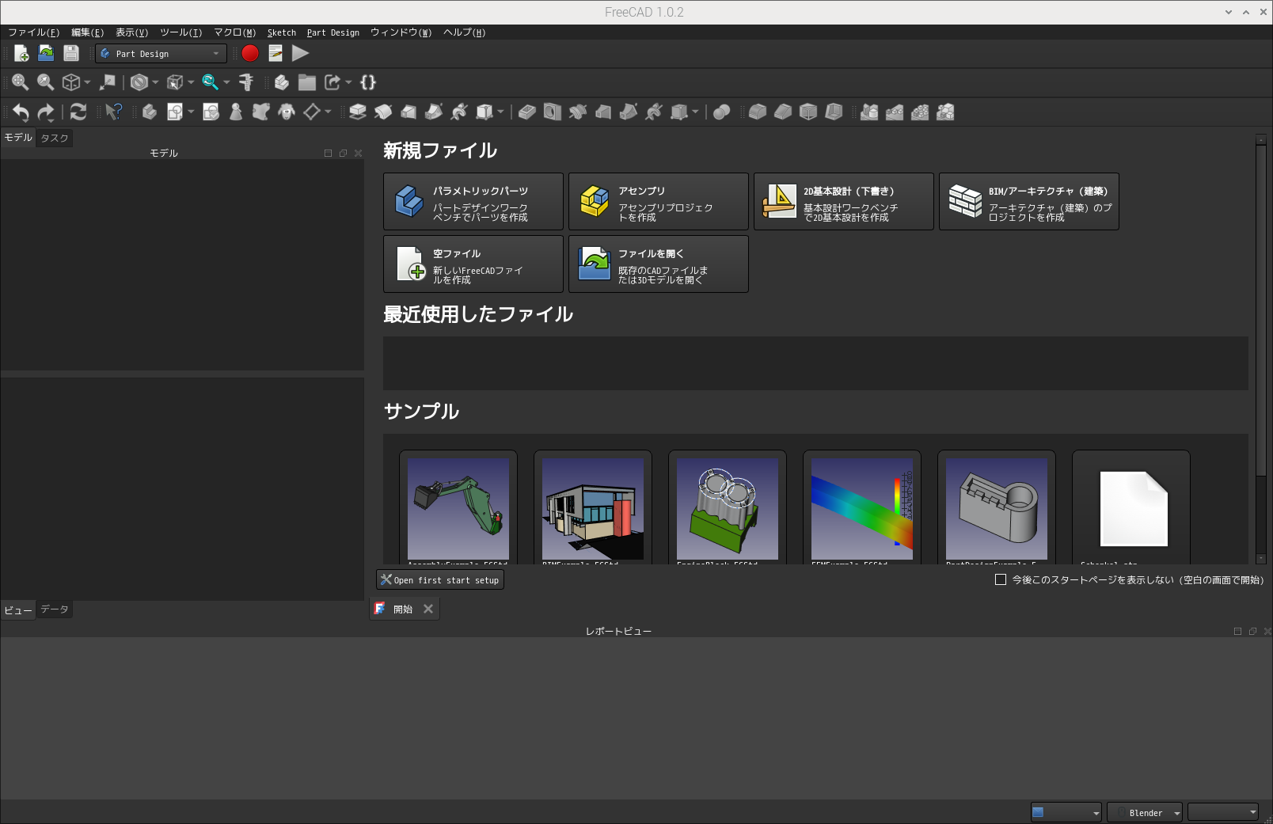Open the Part Design workbench dropdown
The image size is (1273, 824).
click(x=161, y=54)
